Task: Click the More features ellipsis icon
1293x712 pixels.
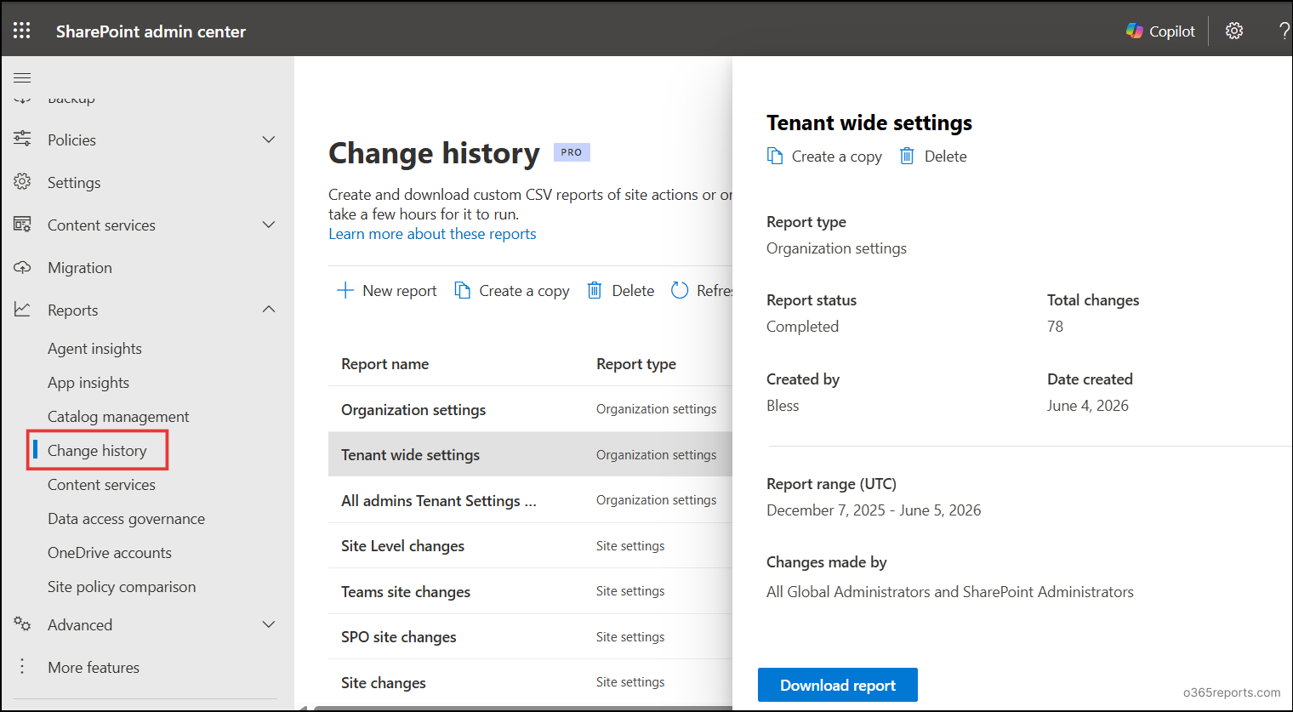Action: (x=22, y=666)
